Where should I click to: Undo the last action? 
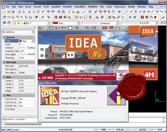tap(48, 11)
